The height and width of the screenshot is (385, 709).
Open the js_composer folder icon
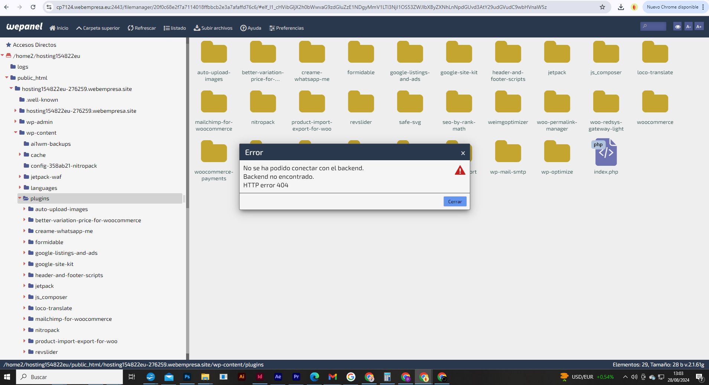pos(606,52)
